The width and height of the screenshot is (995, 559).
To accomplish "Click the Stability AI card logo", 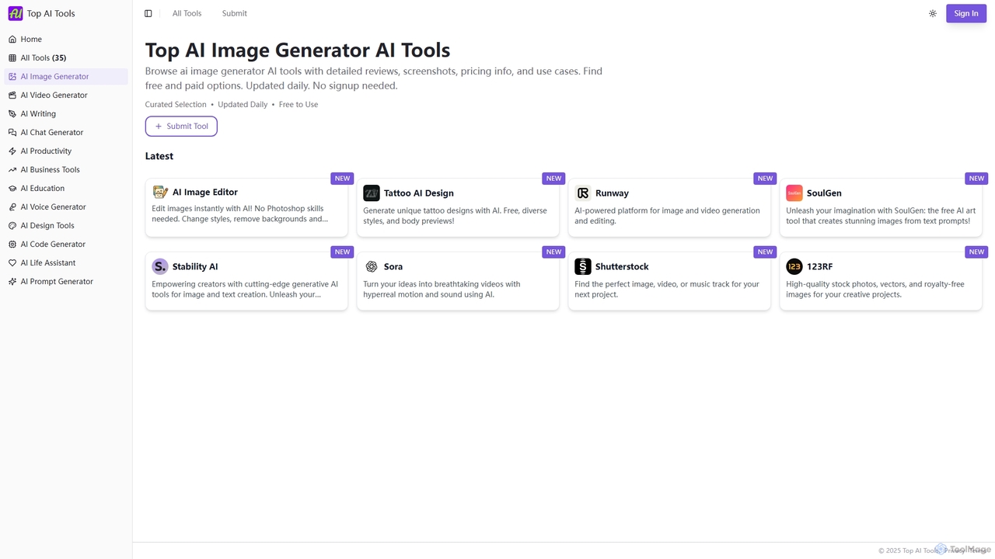I will tap(160, 266).
